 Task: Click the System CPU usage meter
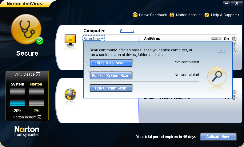tap(17, 97)
